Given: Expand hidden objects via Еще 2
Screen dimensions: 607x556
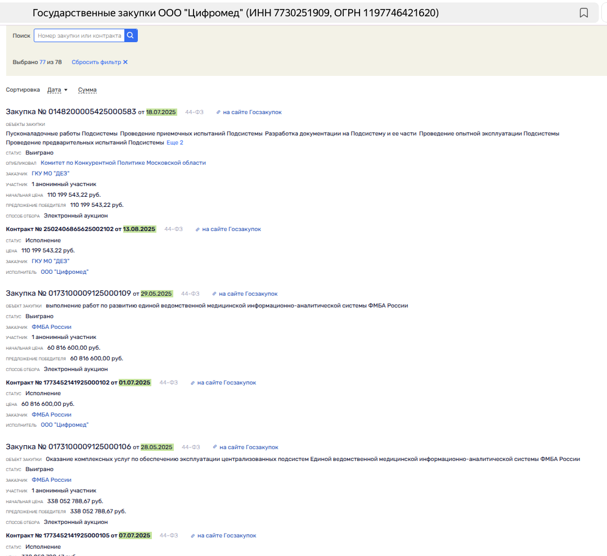Looking at the screenshot, I should 174,143.
